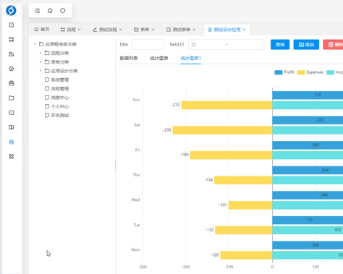Screen dimensions: 343x274
Task: Collapse the sidebar with the menu-fold icon
Action: click(x=37, y=10)
